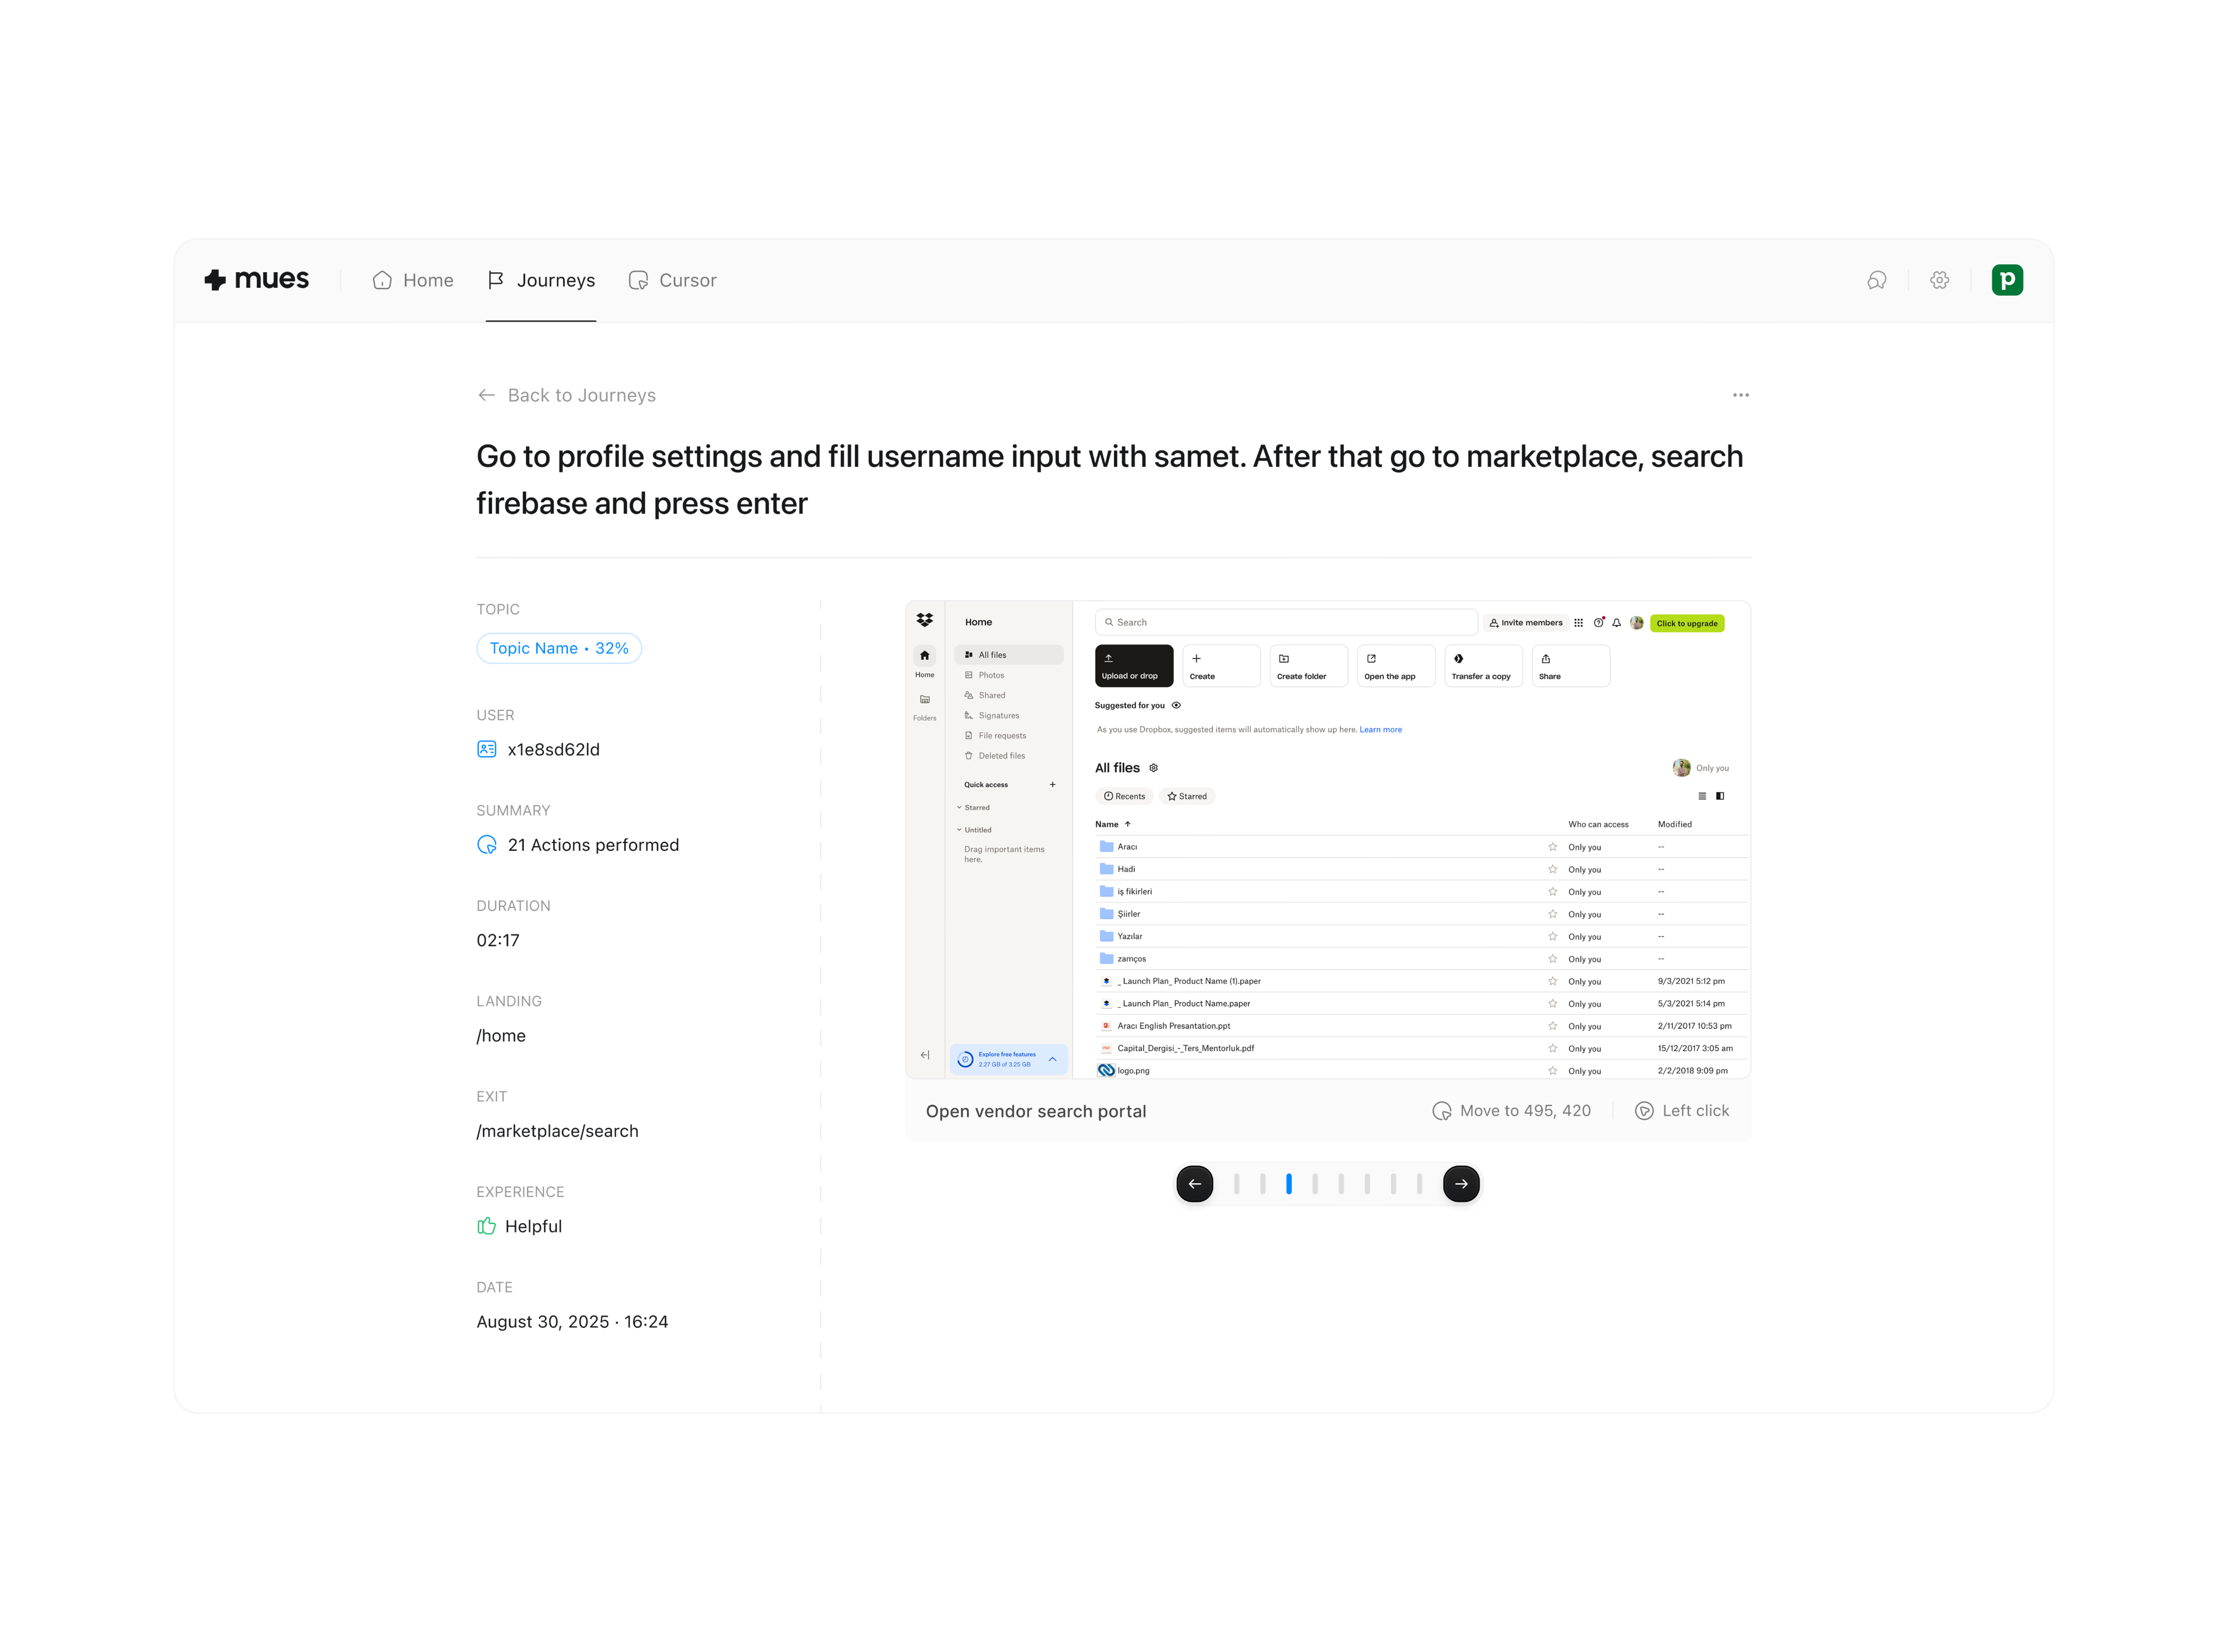Collapse the Starred section in the sidebar
Viewport: 2228px width, 1652px height.
[959, 807]
